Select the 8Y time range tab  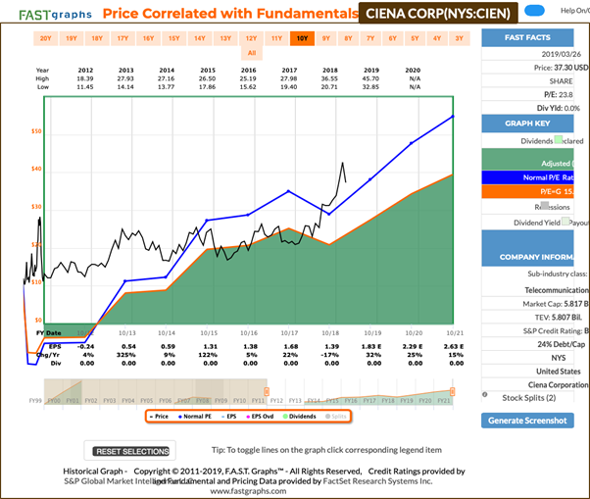coord(348,38)
